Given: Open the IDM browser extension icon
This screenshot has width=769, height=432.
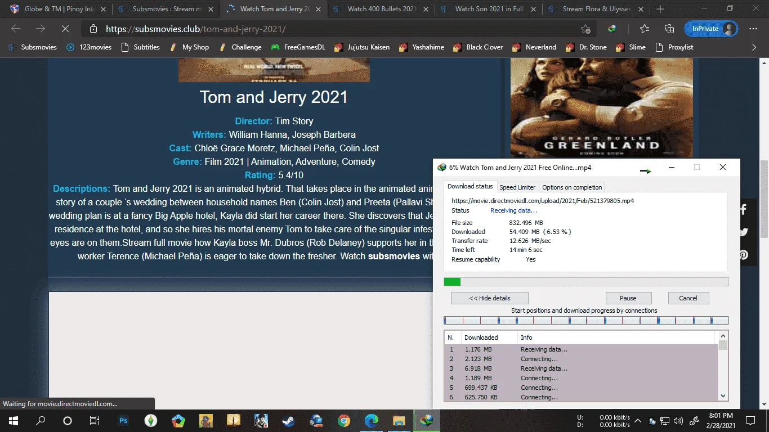Looking at the screenshot, I should (x=612, y=29).
